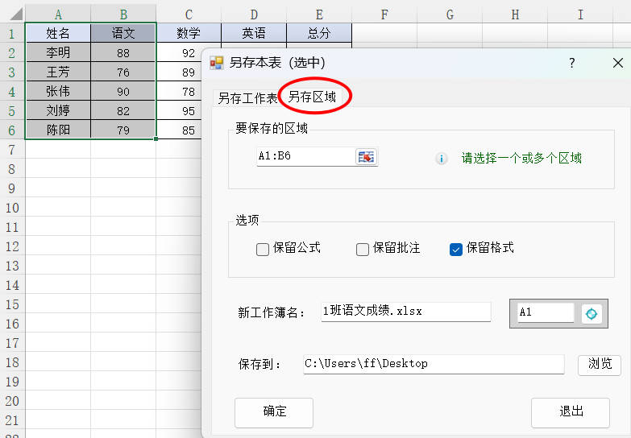Click 浏览 to choose save folder

click(600, 364)
